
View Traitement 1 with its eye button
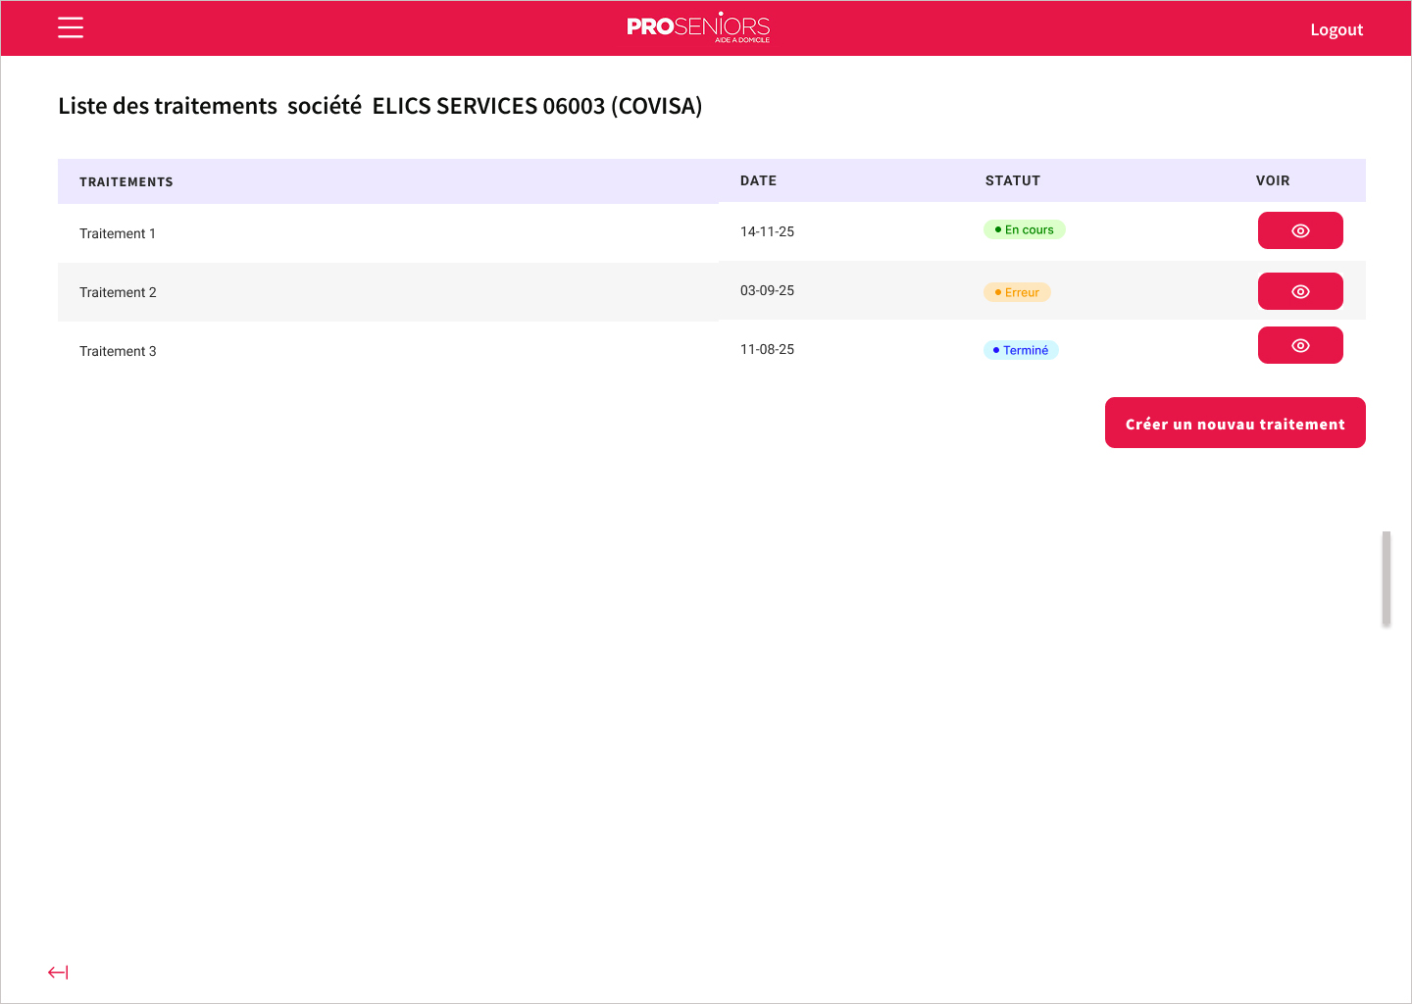point(1299,230)
